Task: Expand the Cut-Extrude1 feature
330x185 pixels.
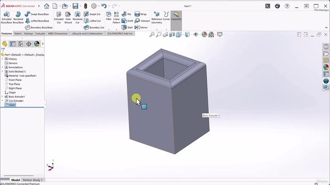Action: pos(2,101)
